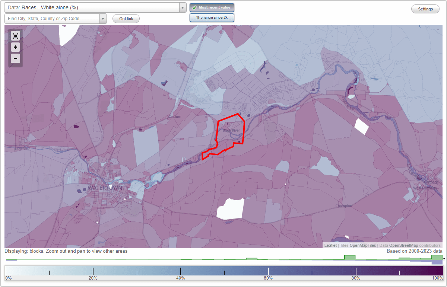Click the tallest green histogram bar
The image size is (447, 287).
350,257
